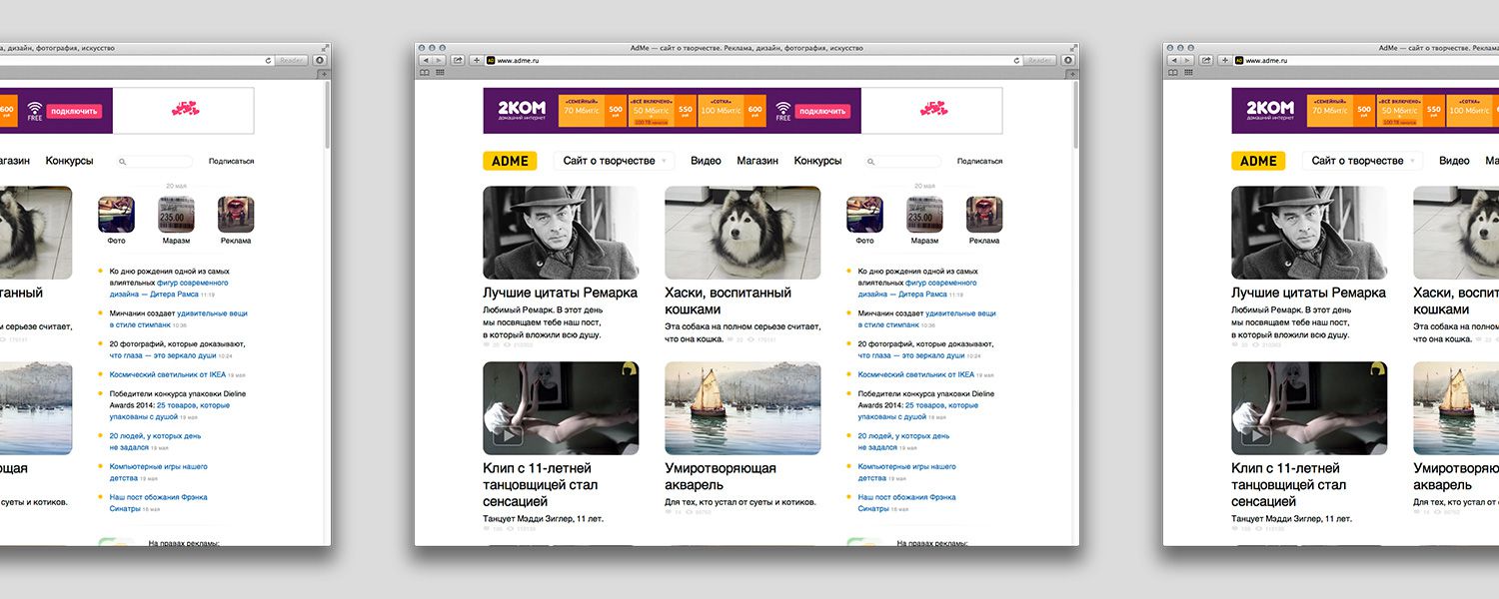Image resolution: width=1499 pixels, height=599 pixels.
Task: Open Reading List book icon in center window
Action: (425, 73)
